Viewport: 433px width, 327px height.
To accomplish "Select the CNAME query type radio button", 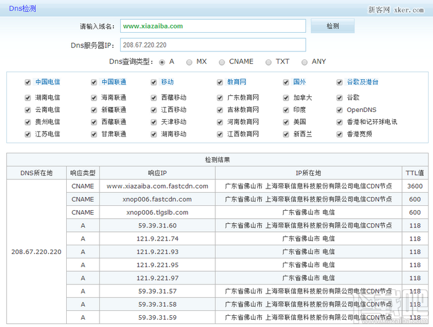I will (x=221, y=62).
